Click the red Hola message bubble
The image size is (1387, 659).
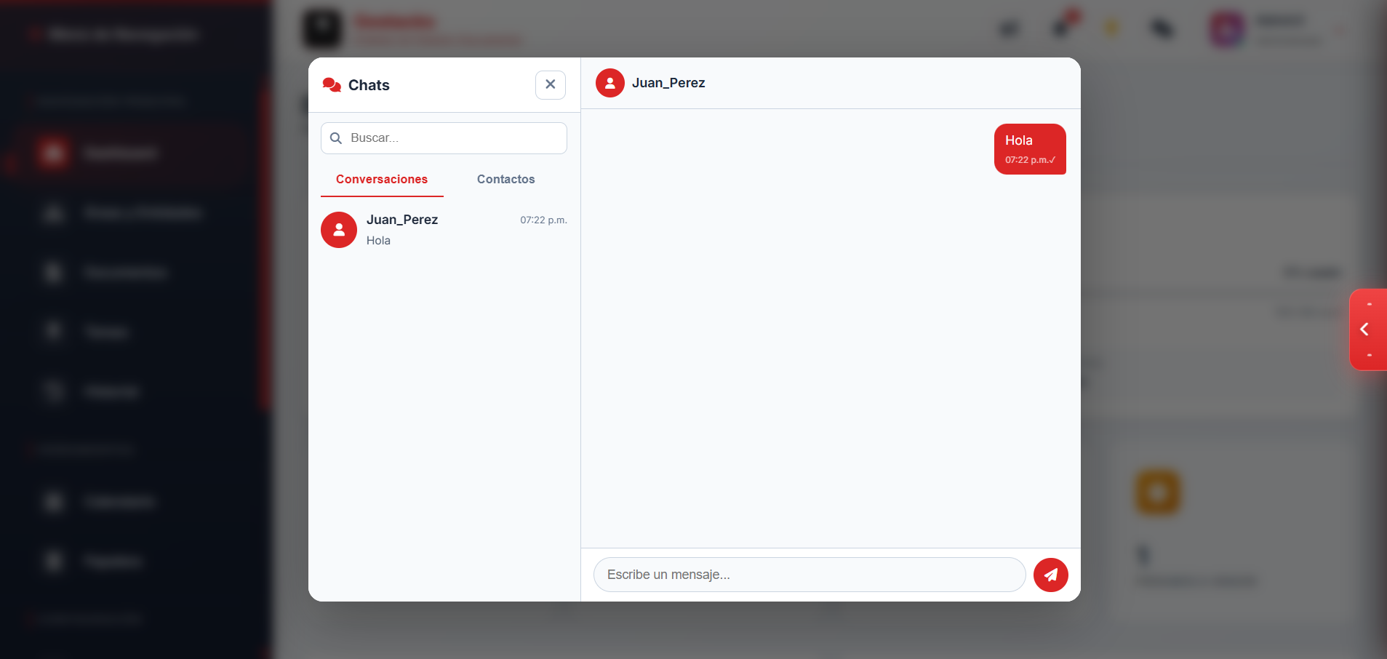coord(1030,149)
